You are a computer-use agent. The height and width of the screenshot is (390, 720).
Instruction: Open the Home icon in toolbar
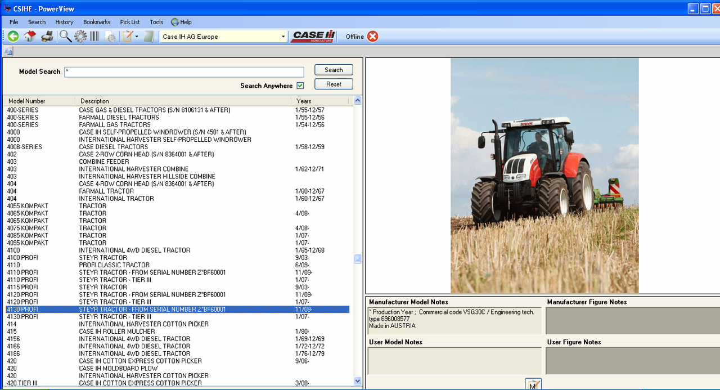[x=30, y=37]
